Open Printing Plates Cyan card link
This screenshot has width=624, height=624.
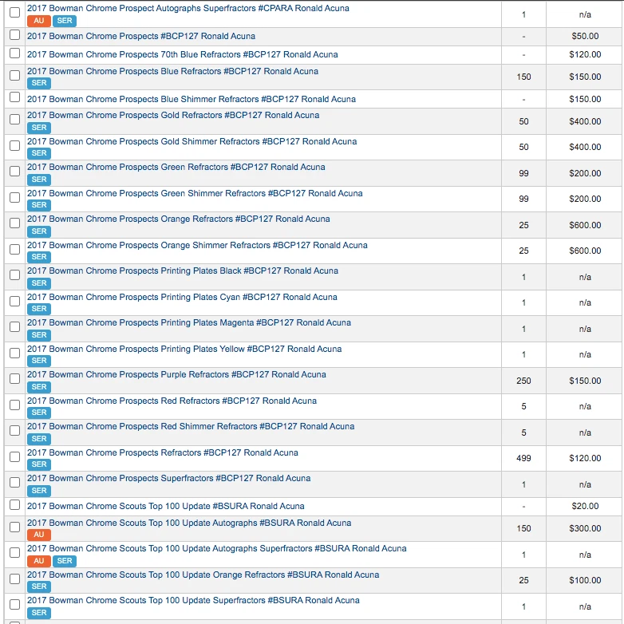point(182,297)
